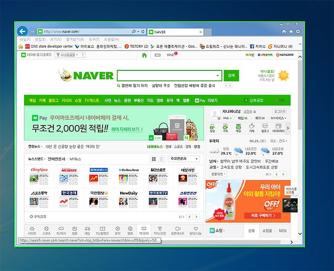Click the 로그아웃 button
The image size is (334, 271).
tap(280, 112)
